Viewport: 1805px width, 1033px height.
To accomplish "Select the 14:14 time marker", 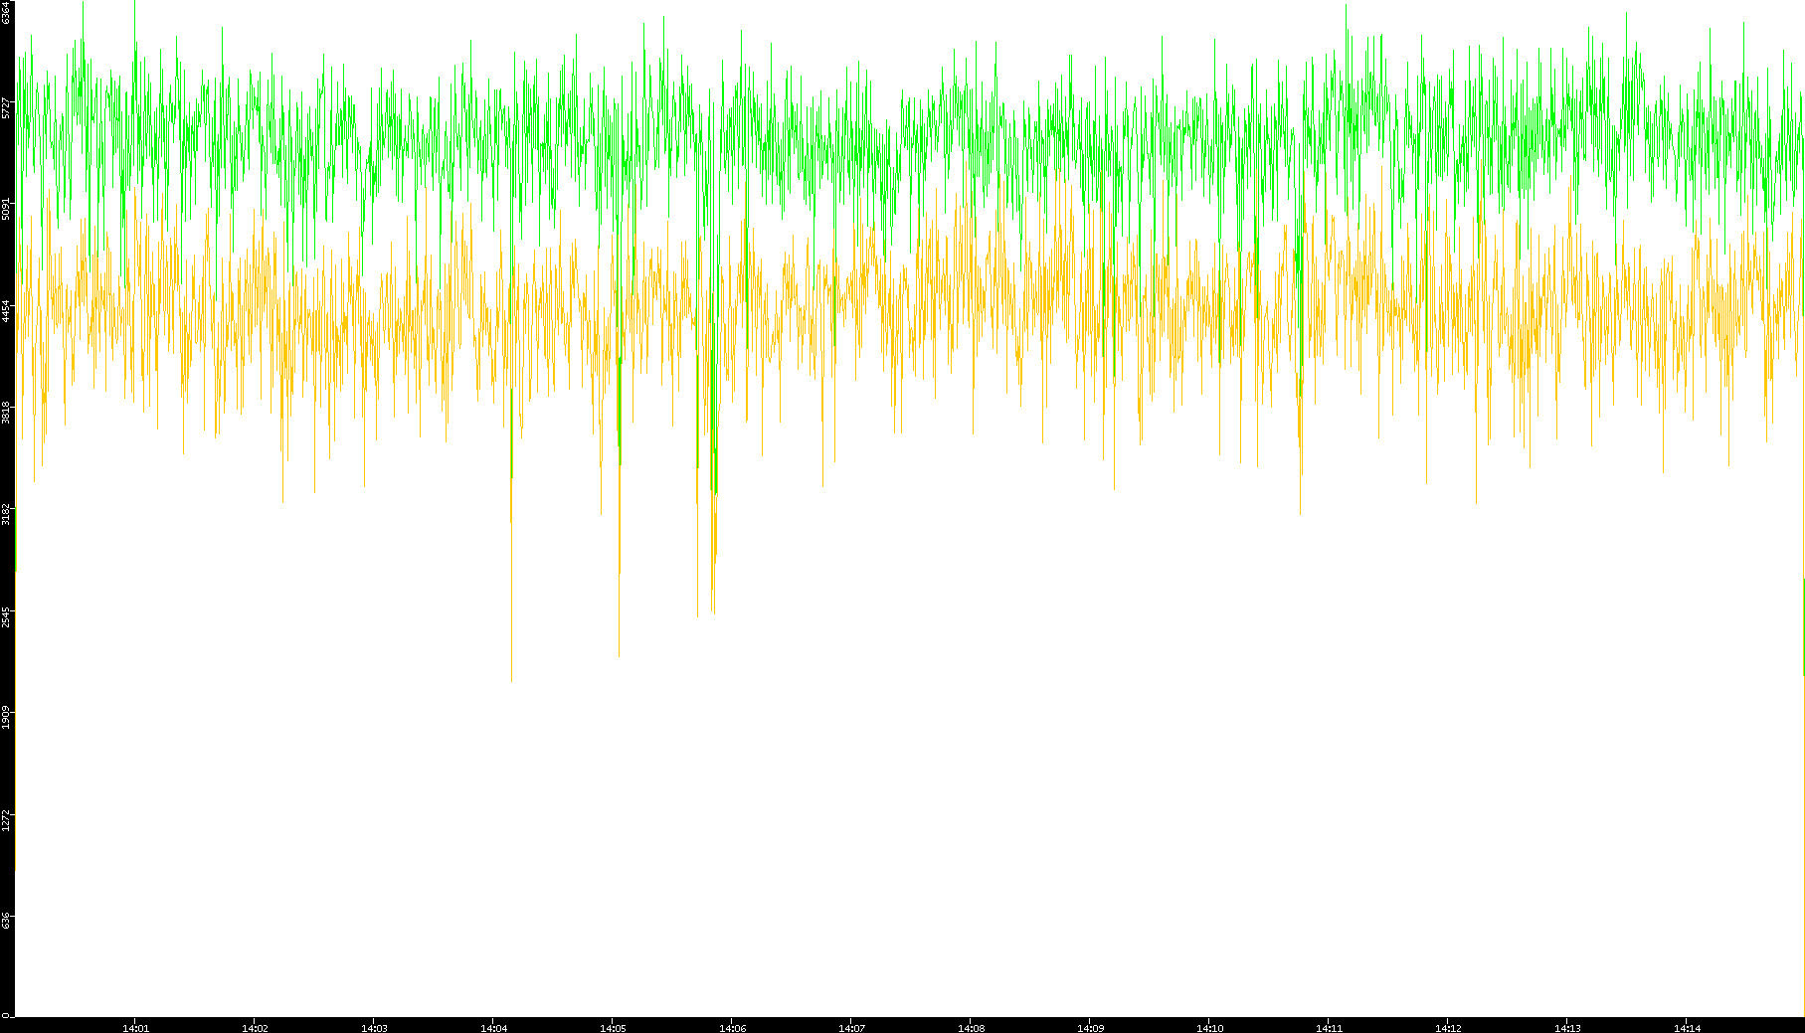I will 1687,1027.
